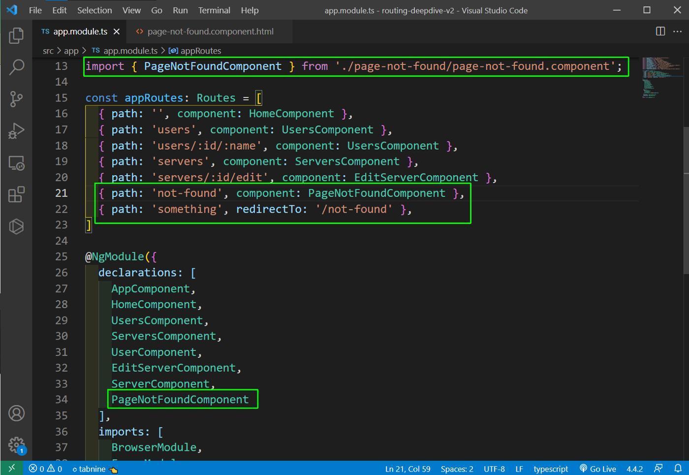Image resolution: width=689 pixels, height=475 pixels.
Task: Click TypeScript version 4.4.2
Action: pos(634,469)
